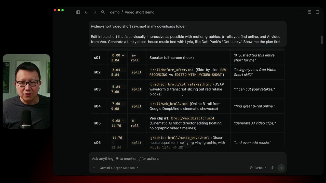Click the 'split' type cell in the s02 row

[x=137, y=72]
